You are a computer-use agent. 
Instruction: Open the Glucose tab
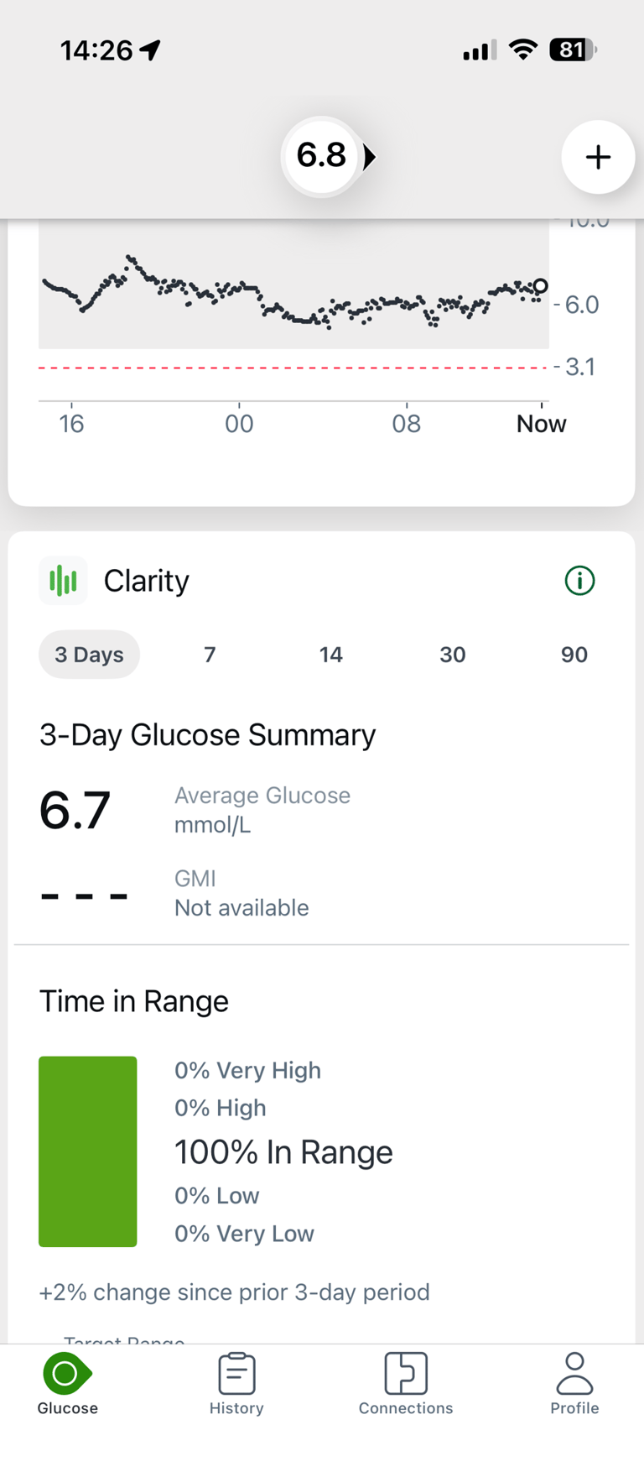coord(67,1385)
